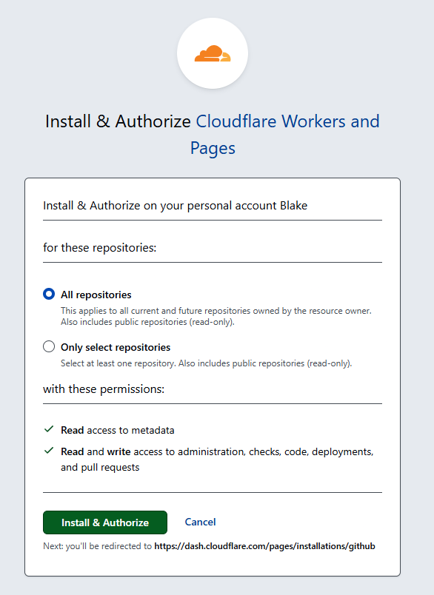434x595 pixels.
Task: Click the Only select repositories label text
Action: click(116, 347)
